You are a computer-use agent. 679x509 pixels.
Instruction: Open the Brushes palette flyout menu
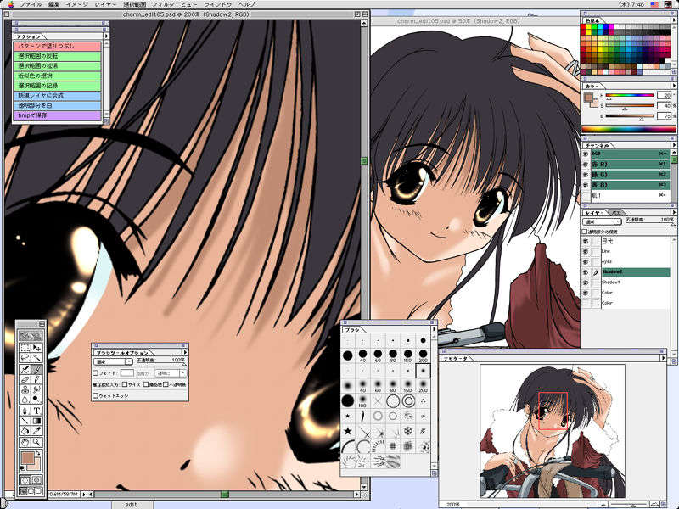433,329
